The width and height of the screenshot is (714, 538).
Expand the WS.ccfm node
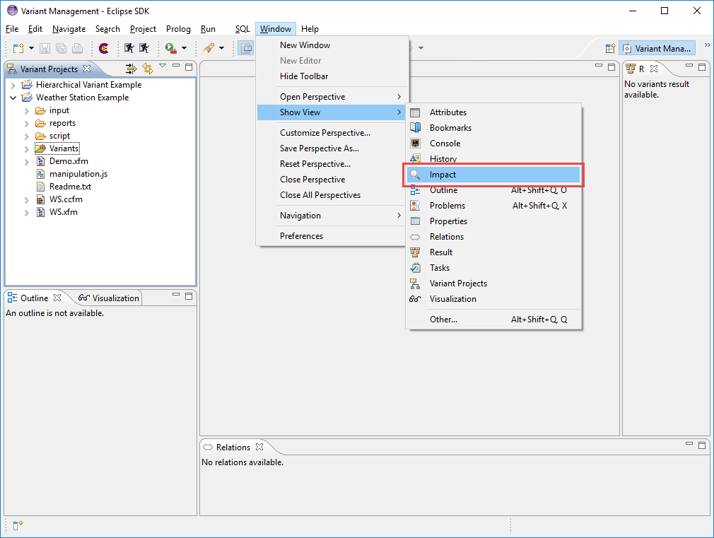point(26,199)
